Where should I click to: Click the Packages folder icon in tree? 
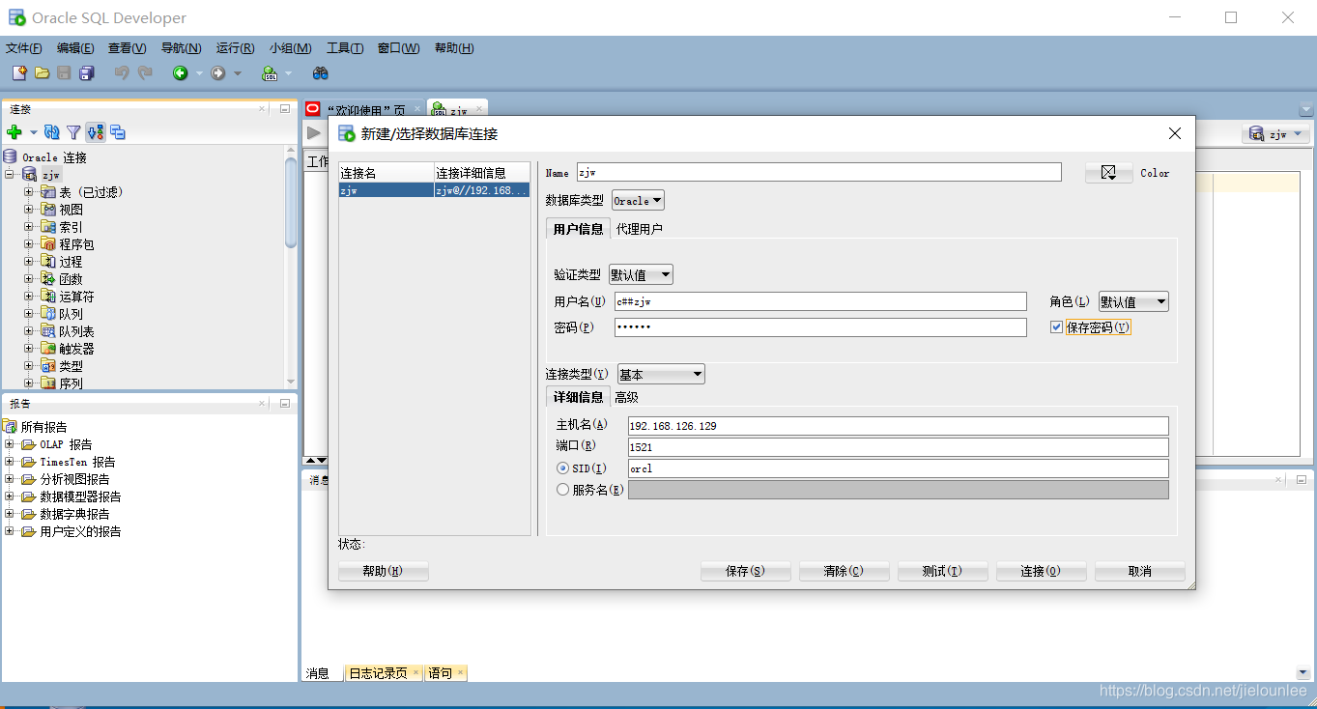pyautogui.click(x=48, y=244)
